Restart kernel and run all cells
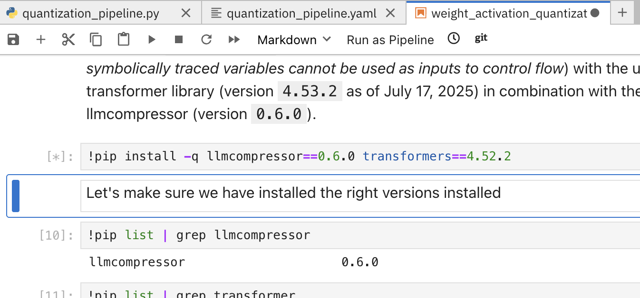 [234, 39]
